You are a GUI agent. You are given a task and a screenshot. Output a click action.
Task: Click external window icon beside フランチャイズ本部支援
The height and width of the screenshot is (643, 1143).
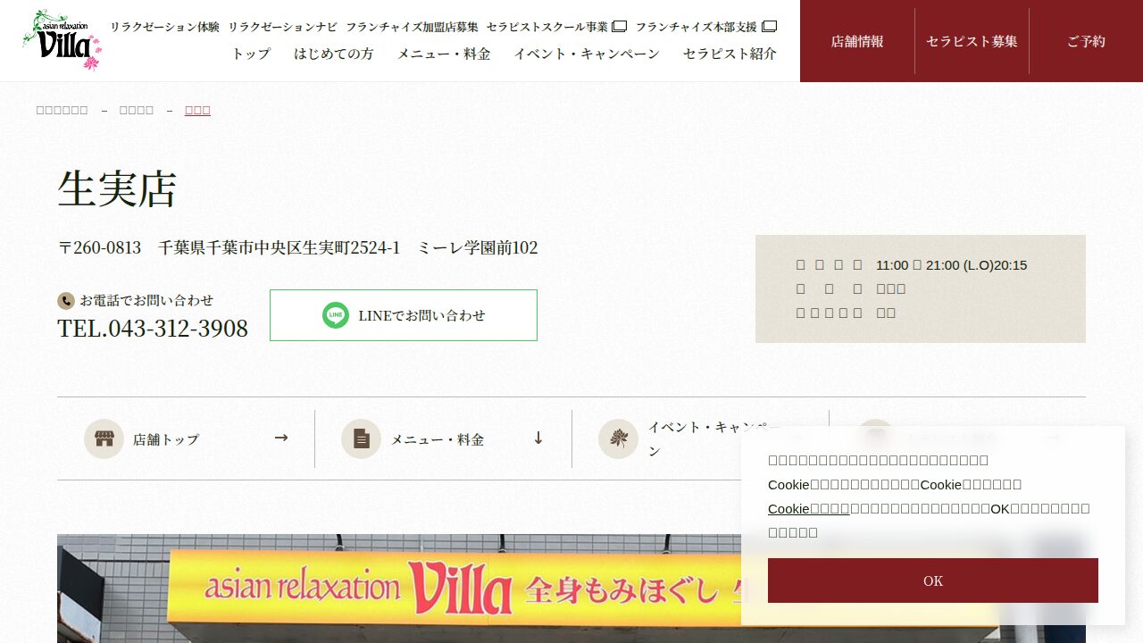769,27
